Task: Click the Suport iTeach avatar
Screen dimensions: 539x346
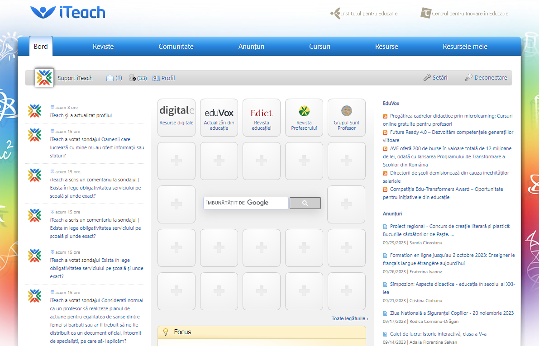Action: (44, 78)
